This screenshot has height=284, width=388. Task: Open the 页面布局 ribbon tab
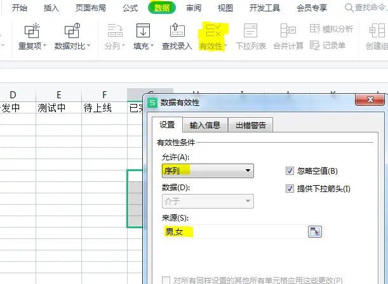(91, 8)
